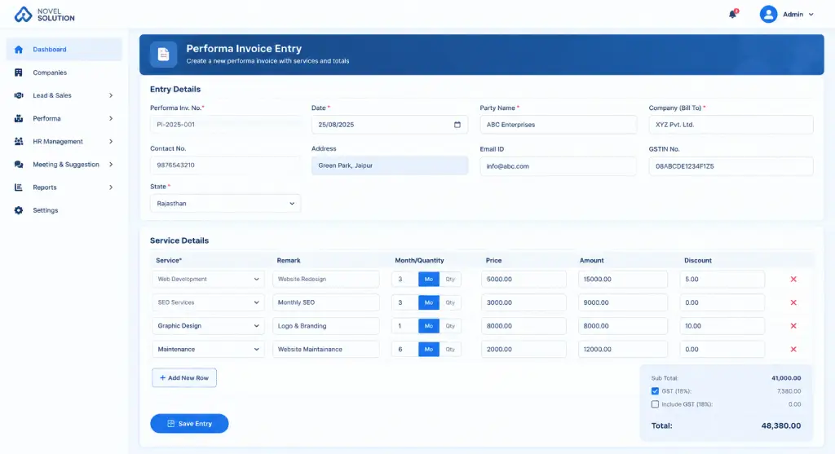
Task: Open the notifications bell
Action: (733, 15)
